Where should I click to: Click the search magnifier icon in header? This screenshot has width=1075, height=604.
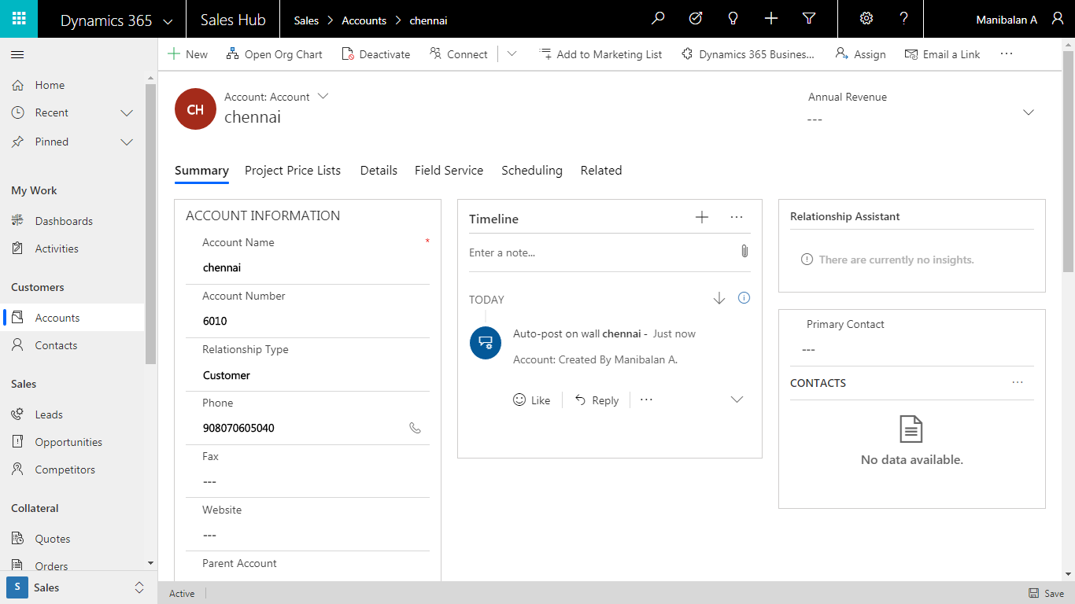tap(658, 19)
